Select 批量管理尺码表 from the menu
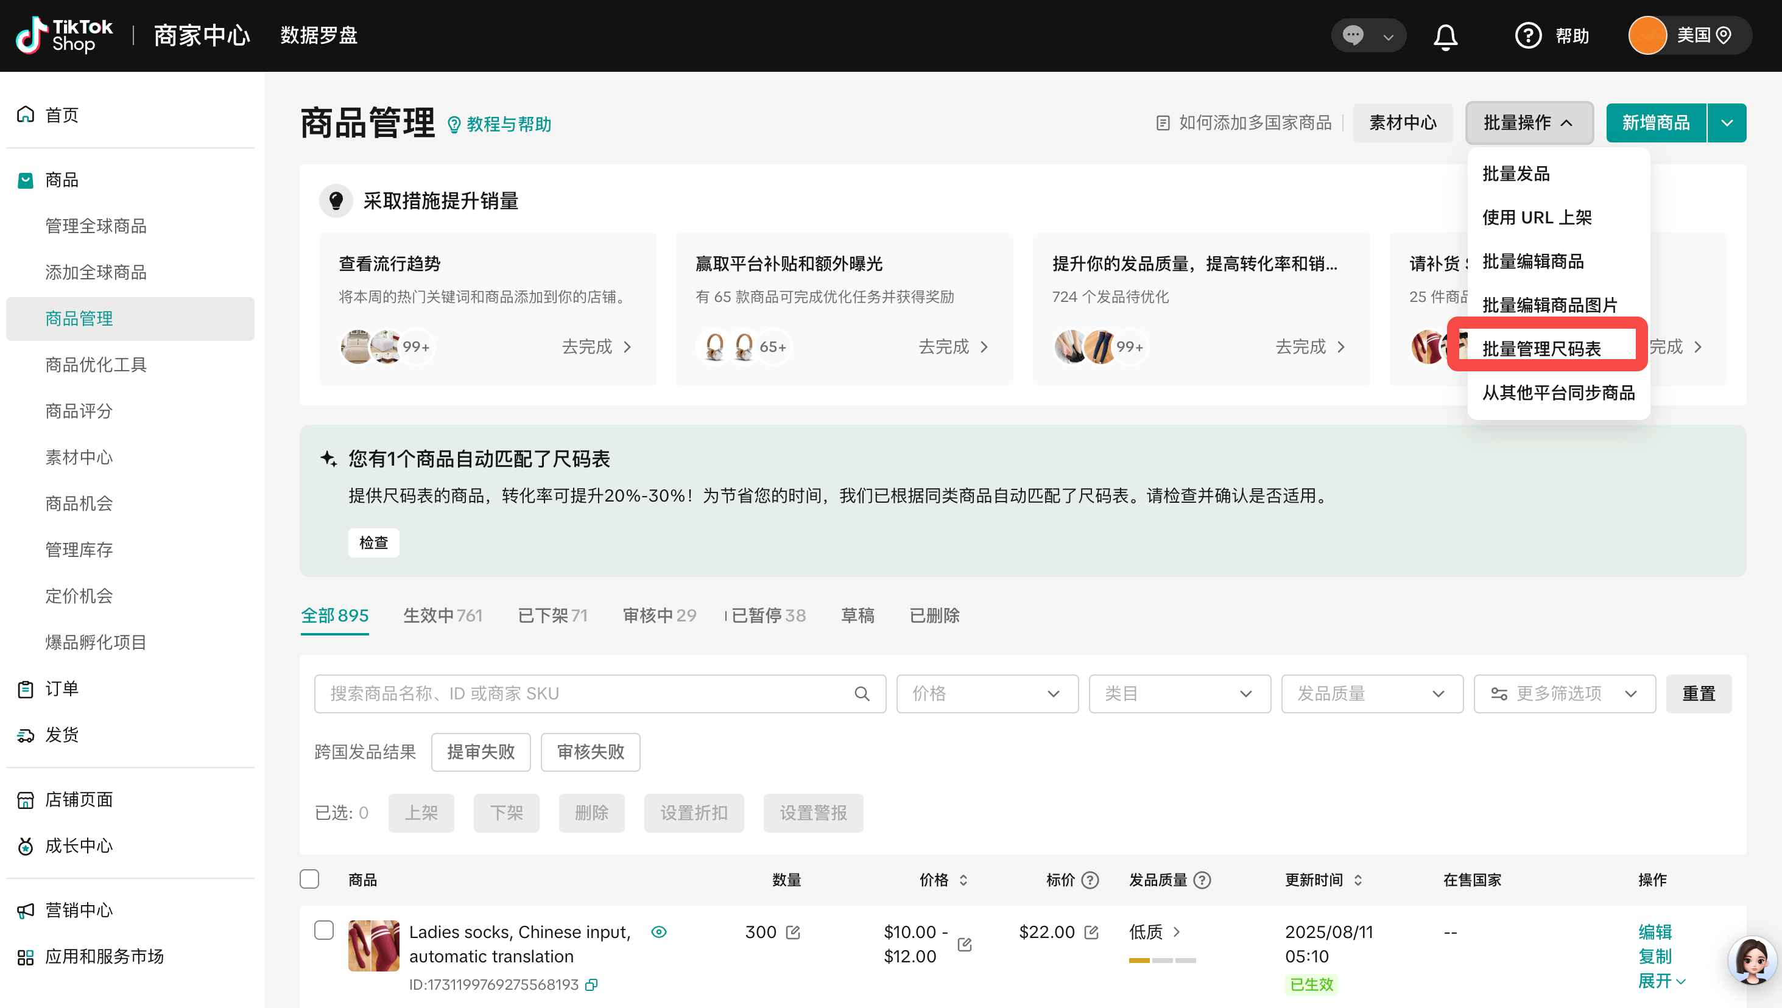This screenshot has width=1782, height=1008. tap(1541, 349)
